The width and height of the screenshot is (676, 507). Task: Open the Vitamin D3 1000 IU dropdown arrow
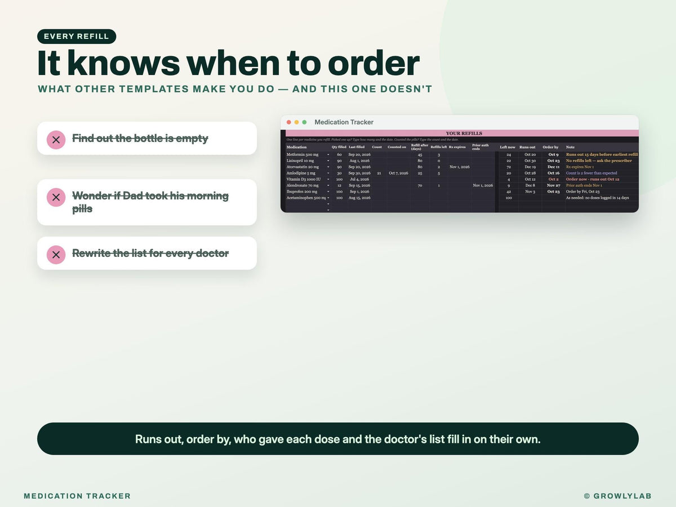coord(328,179)
